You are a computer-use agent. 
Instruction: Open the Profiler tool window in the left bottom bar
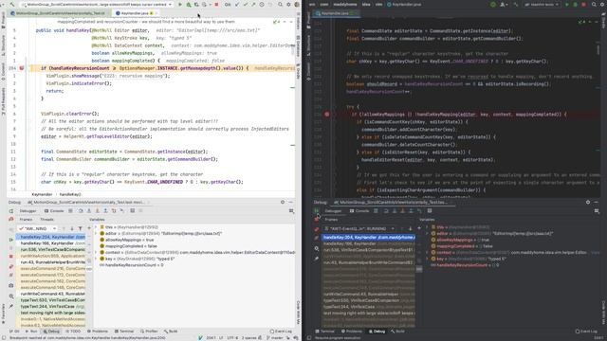pyautogui.click(x=149, y=332)
